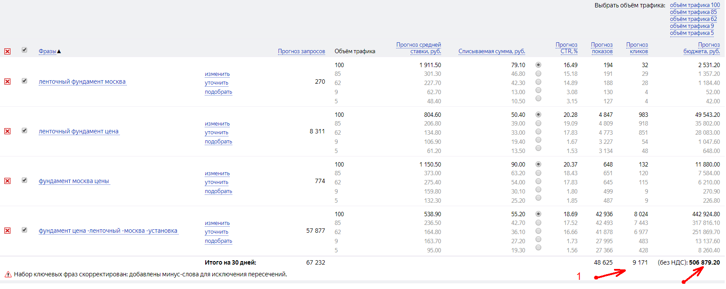Open phrase link 'ленточный фундамент москва'
Viewport: 726px width, 289px height.
tap(82, 82)
